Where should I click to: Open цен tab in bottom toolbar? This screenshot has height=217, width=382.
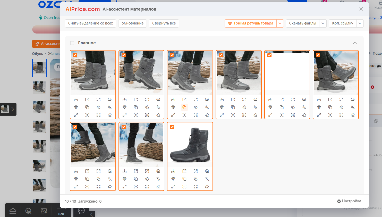click(61, 214)
